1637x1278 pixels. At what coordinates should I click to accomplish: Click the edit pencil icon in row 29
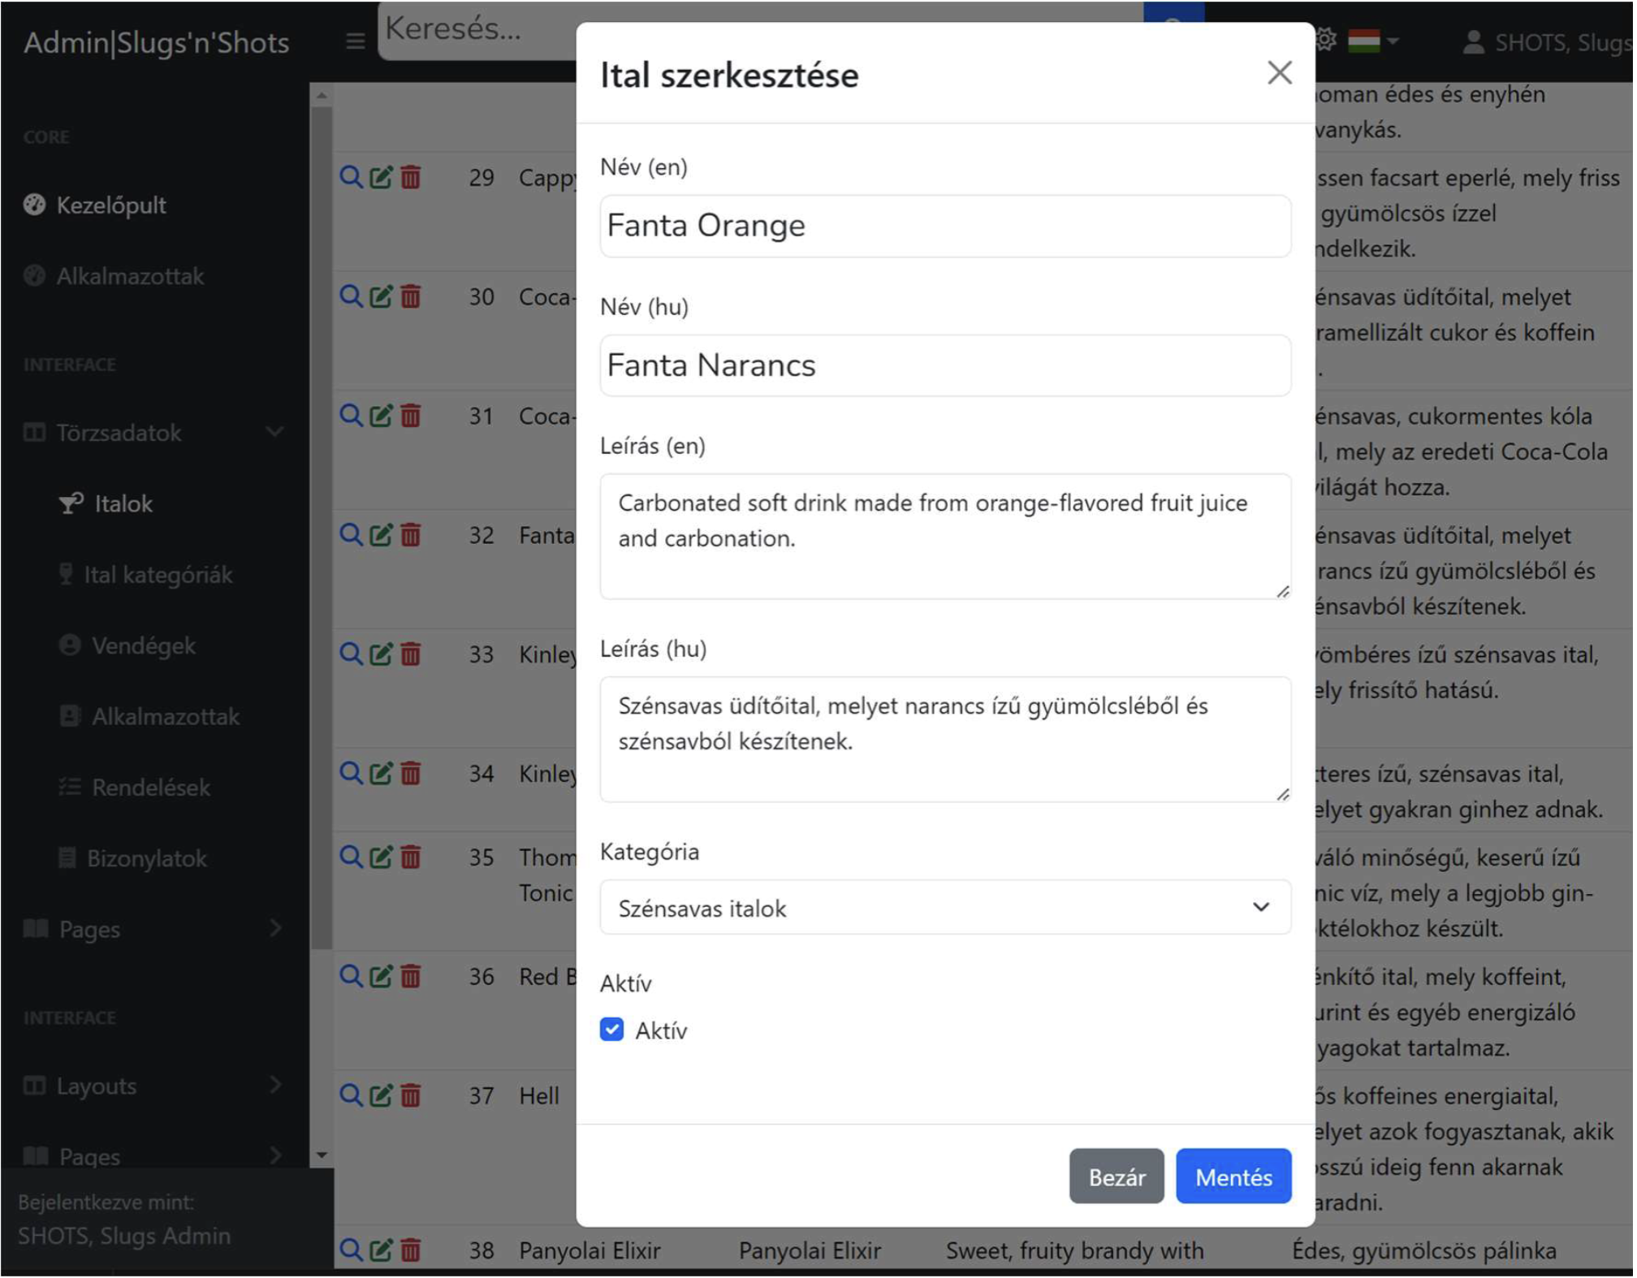point(381,176)
